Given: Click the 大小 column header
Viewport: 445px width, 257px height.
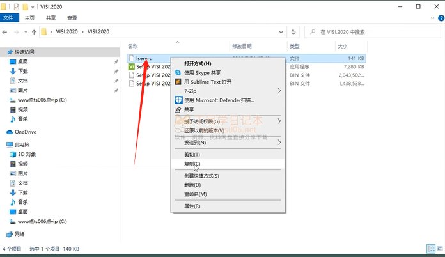Looking at the screenshot, I should 342,46.
